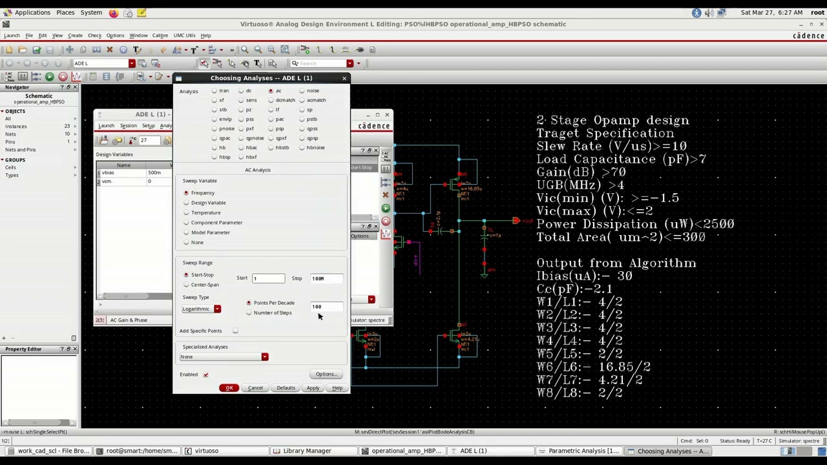Image resolution: width=827 pixels, height=465 pixels.
Task: Click the Defaults button
Action: pos(286,388)
